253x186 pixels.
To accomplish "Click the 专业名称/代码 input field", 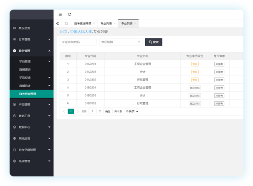I will point(78,42).
